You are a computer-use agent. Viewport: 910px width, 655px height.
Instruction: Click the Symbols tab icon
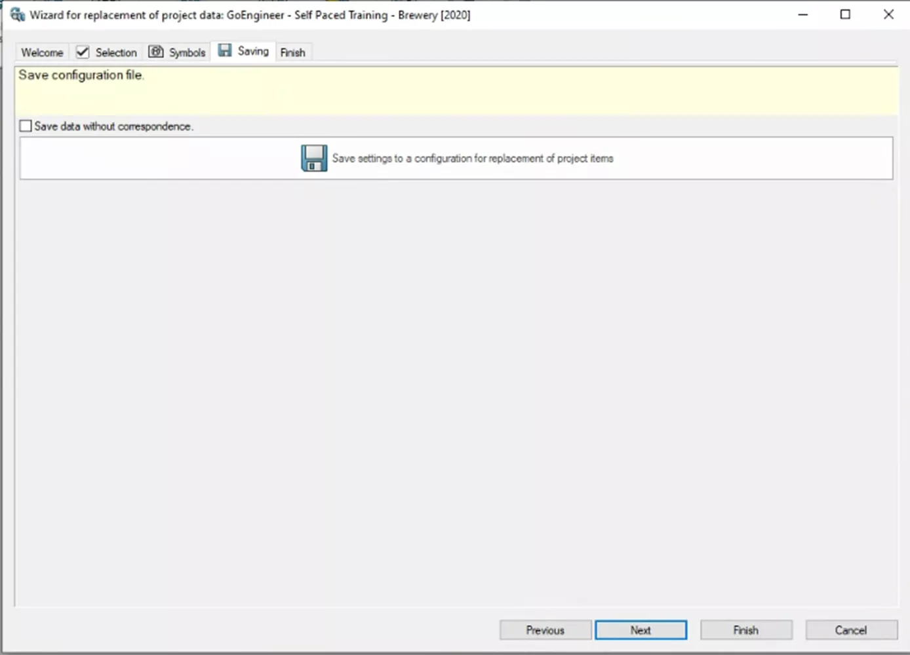click(156, 52)
